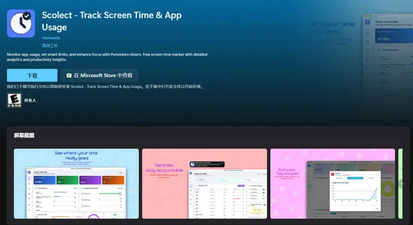Click next arrow in the screenshots carousel
413x225 pixels.
[401, 184]
